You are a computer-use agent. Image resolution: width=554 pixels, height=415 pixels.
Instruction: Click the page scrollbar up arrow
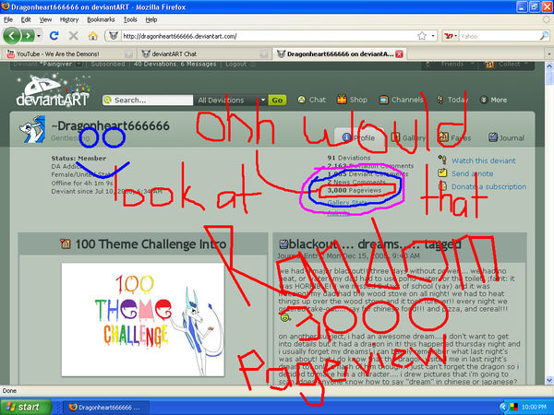coord(549,65)
